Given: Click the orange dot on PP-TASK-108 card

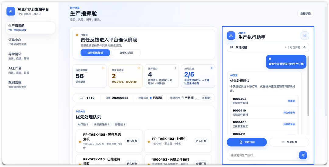Looking at the screenshot, I should pyautogui.click(x=80, y=142).
